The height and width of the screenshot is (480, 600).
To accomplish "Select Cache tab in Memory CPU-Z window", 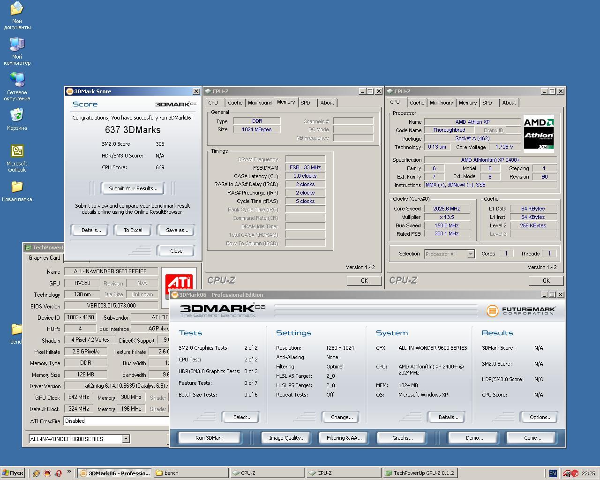I will (235, 103).
